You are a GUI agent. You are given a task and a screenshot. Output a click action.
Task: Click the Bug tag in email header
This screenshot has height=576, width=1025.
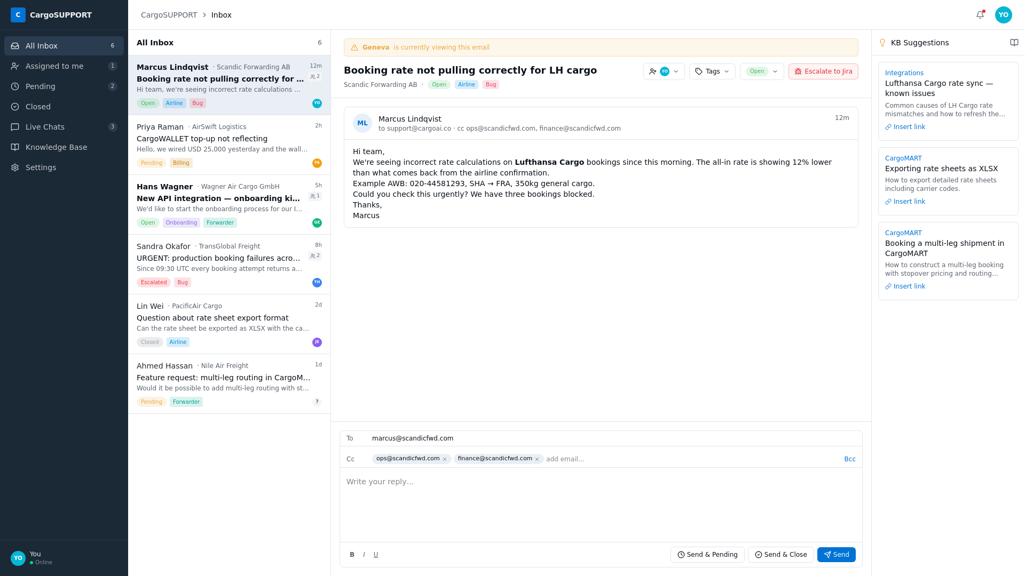[x=491, y=85]
